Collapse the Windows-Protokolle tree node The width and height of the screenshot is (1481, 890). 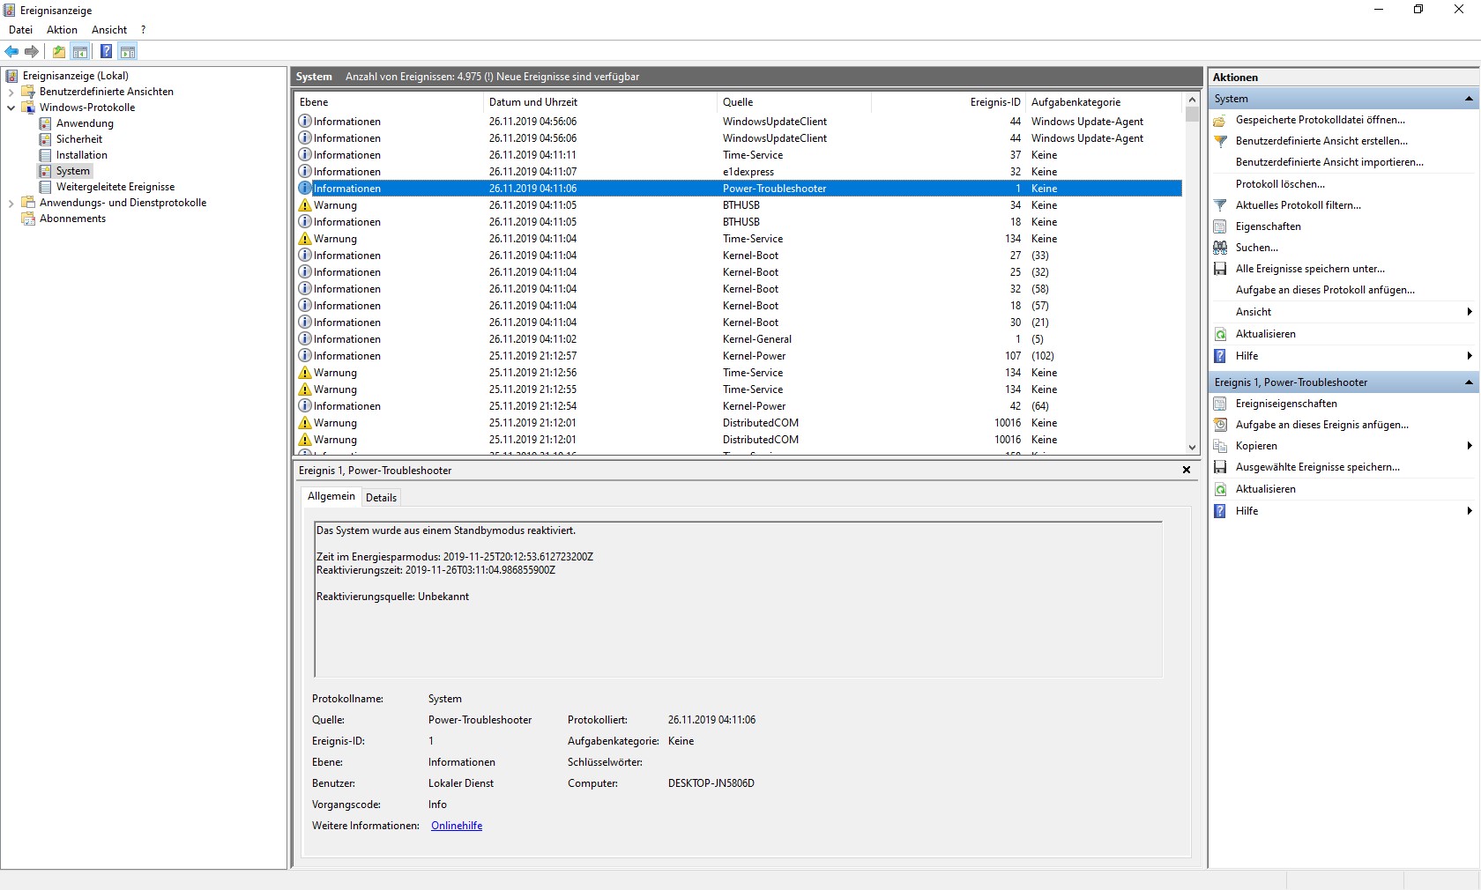pyautogui.click(x=11, y=108)
